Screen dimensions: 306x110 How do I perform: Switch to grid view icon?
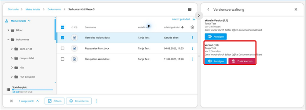point(189,9)
